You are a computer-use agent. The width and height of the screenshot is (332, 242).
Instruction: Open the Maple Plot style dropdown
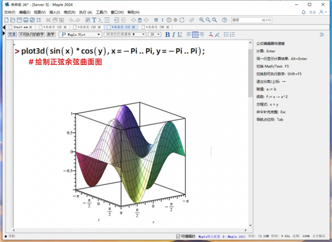80,35
